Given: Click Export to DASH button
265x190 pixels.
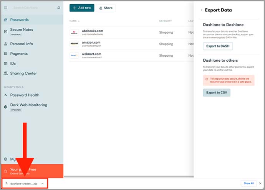Looking at the screenshot, I should pos(218,46).
